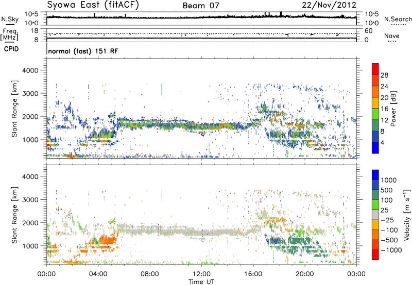Pick the 20–24 dB orange Power swatch
The width and height of the screenshot is (412, 285).
[x=375, y=92]
